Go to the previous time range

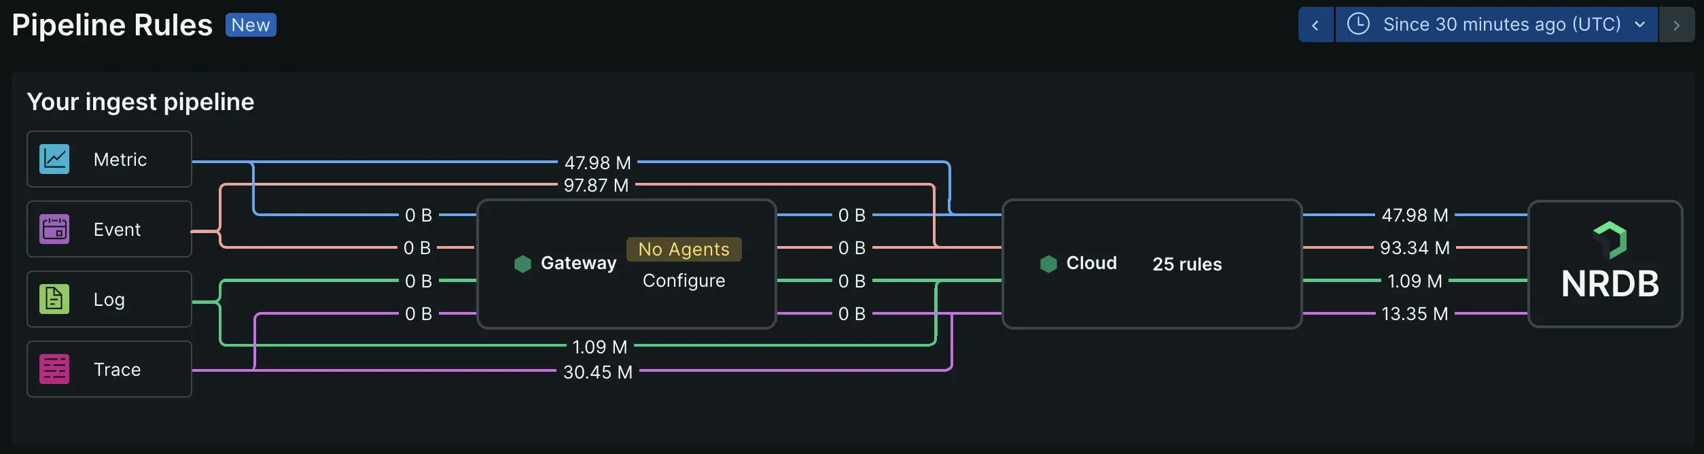tap(1315, 25)
